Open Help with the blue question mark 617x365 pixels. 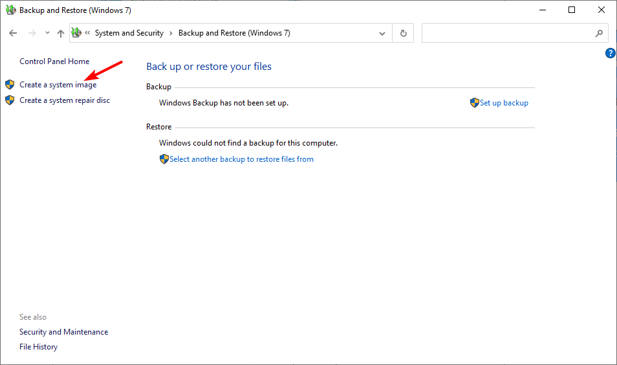tap(611, 53)
